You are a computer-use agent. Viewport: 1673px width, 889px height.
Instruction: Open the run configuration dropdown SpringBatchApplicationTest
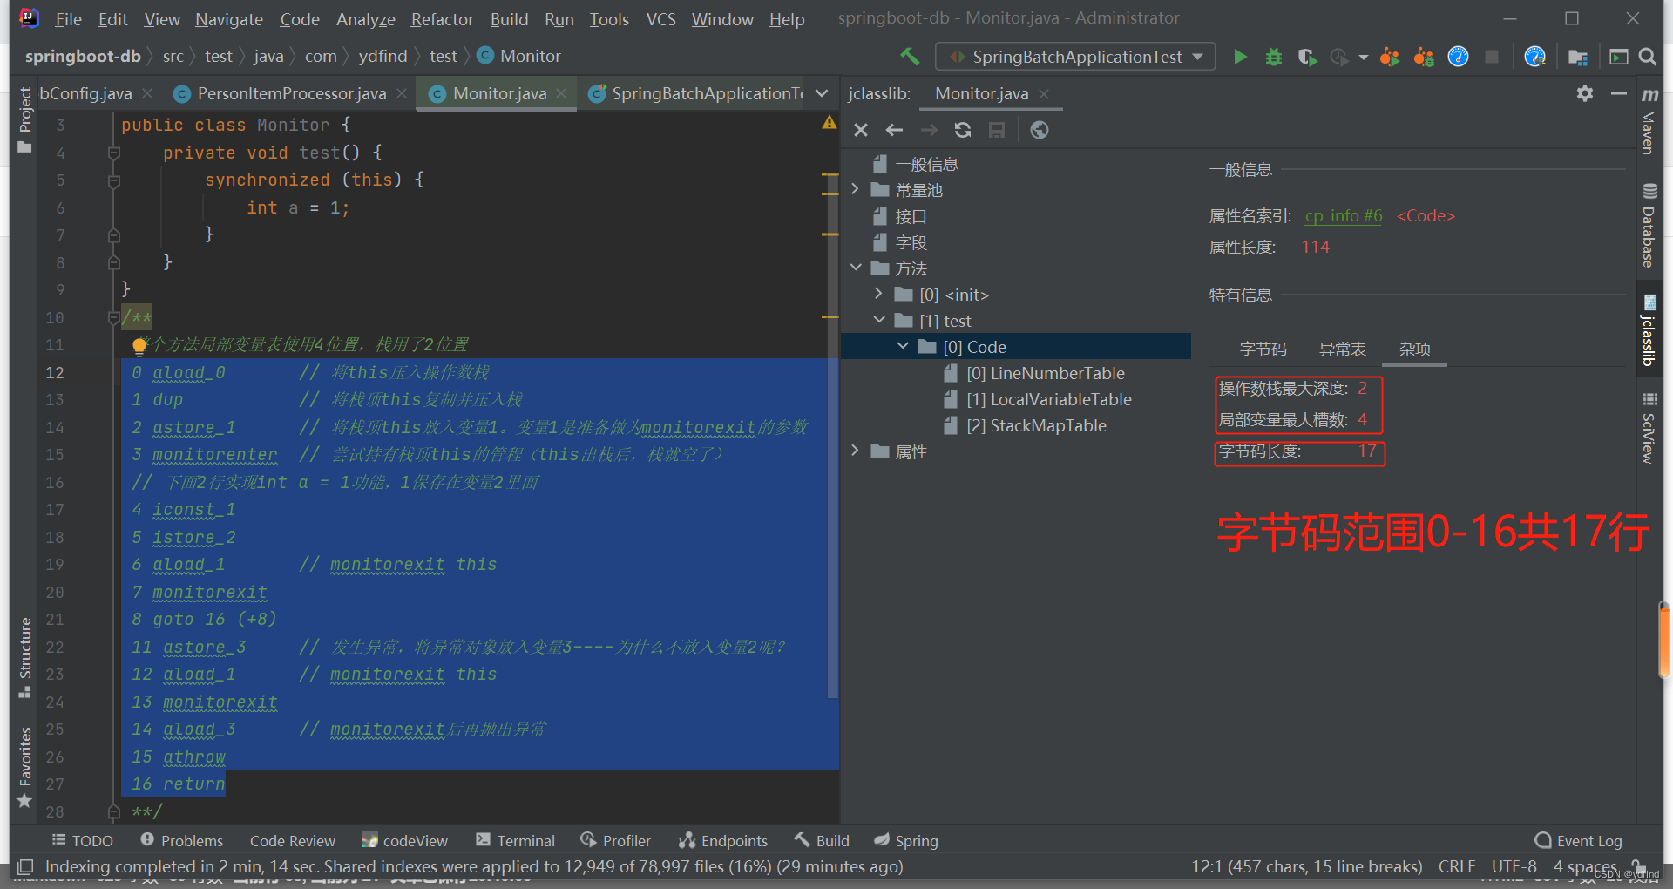click(x=1076, y=57)
